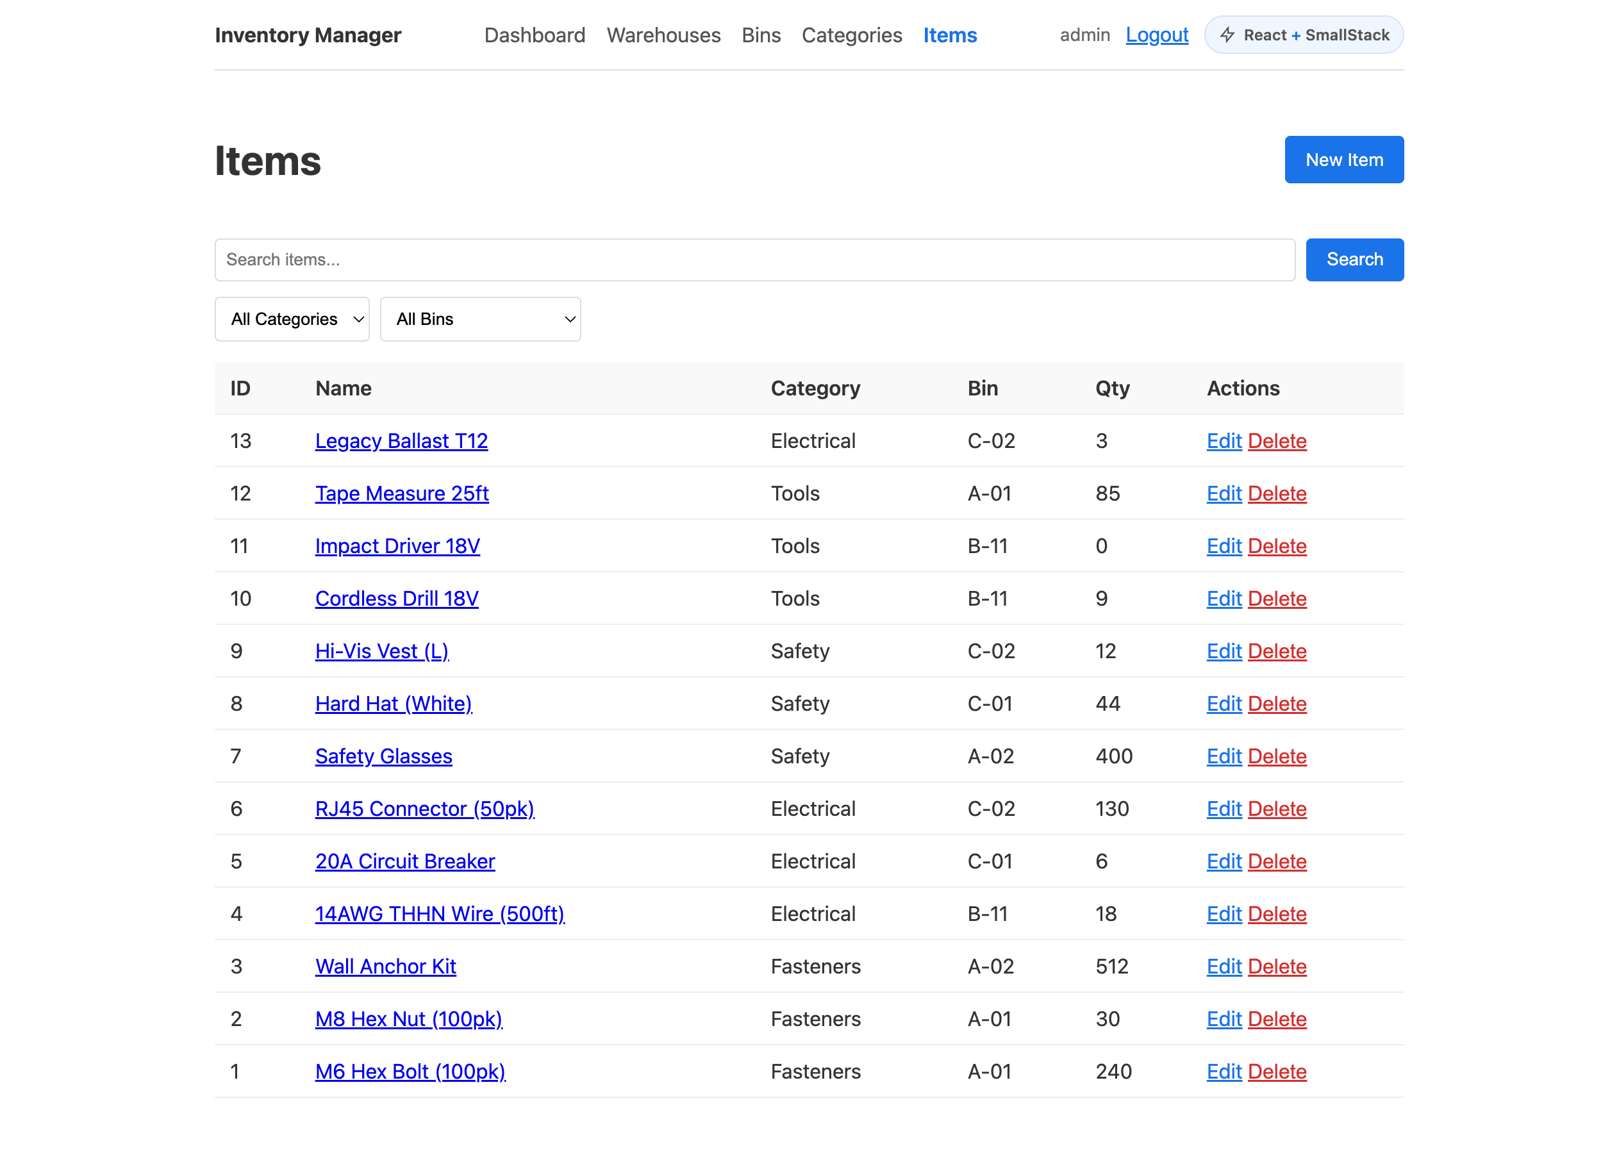Click the Bin column header
1619x1169 pixels.
pyautogui.click(x=983, y=388)
